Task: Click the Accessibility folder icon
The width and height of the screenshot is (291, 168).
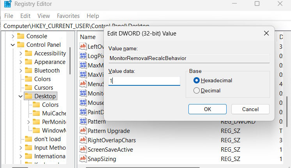Action: point(28,53)
